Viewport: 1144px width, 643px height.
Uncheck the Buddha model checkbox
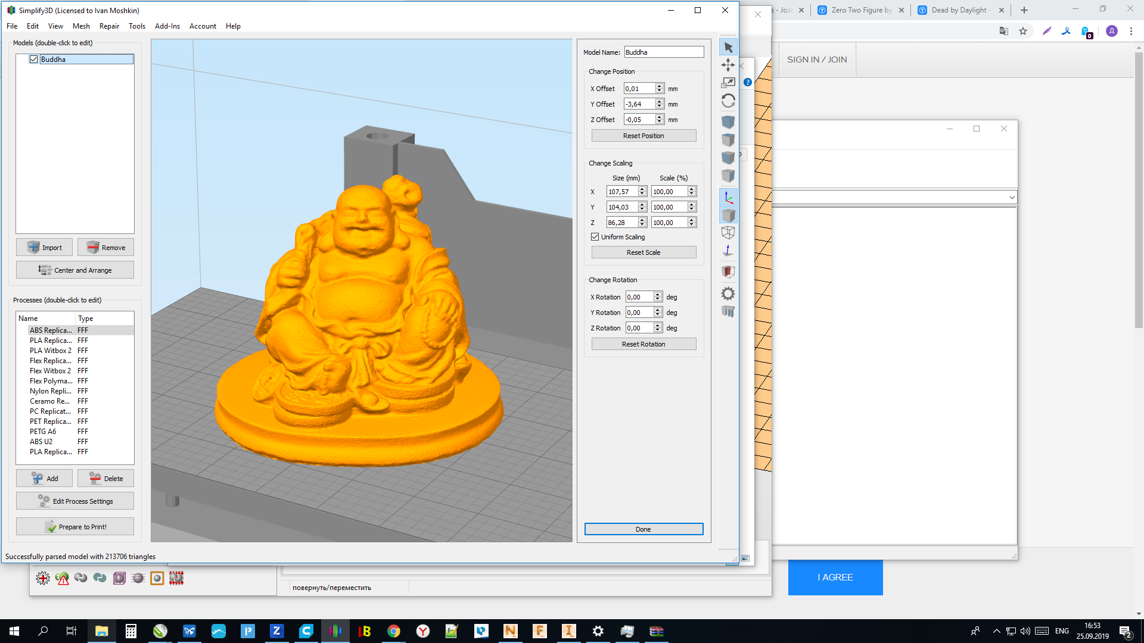click(x=34, y=60)
